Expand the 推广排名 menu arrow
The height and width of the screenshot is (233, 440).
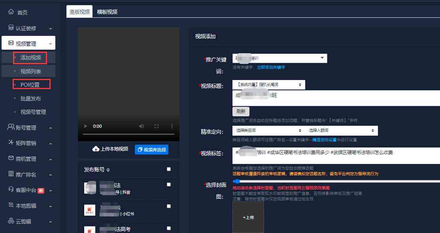tap(51, 175)
